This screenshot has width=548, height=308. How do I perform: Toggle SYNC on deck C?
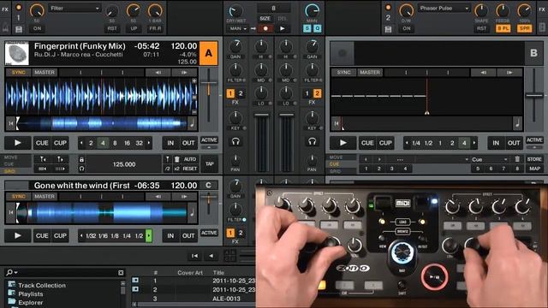pyautogui.click(x=19, y=197)
